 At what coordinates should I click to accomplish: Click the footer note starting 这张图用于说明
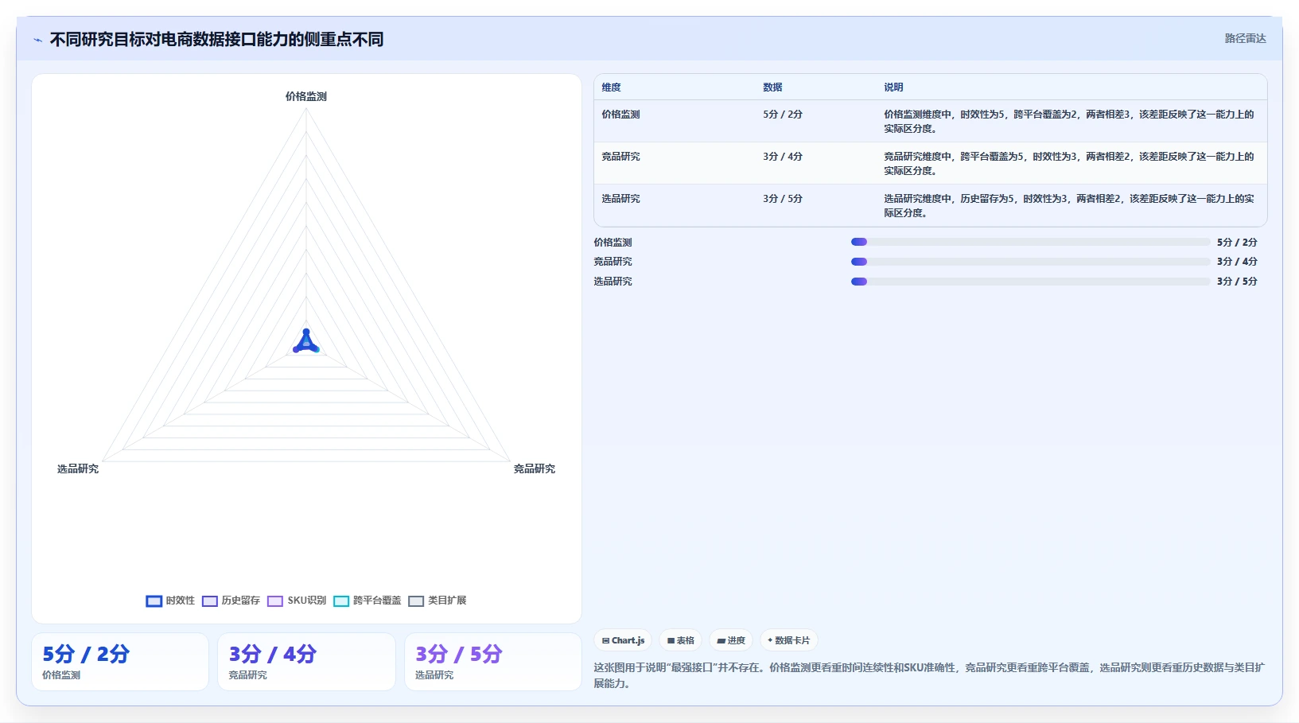pos(929,675)
